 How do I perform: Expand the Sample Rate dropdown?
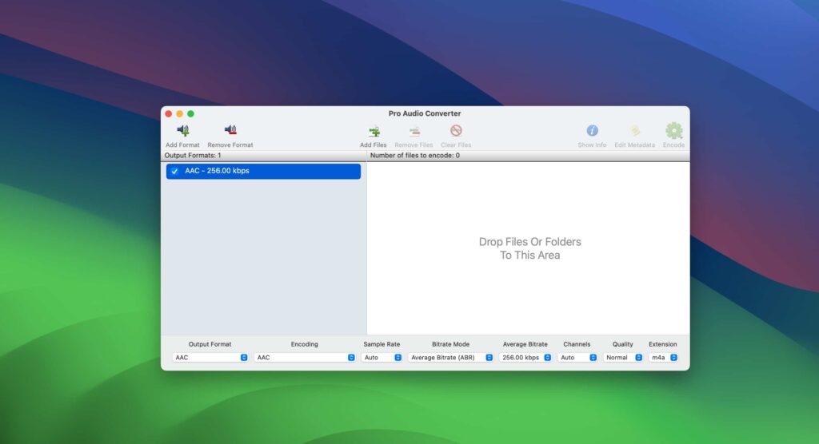[382, 358]
